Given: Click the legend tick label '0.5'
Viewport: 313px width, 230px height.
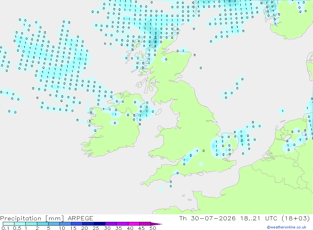Looking at the screenshot, I should pyautogui.click(x=17, y=228).
